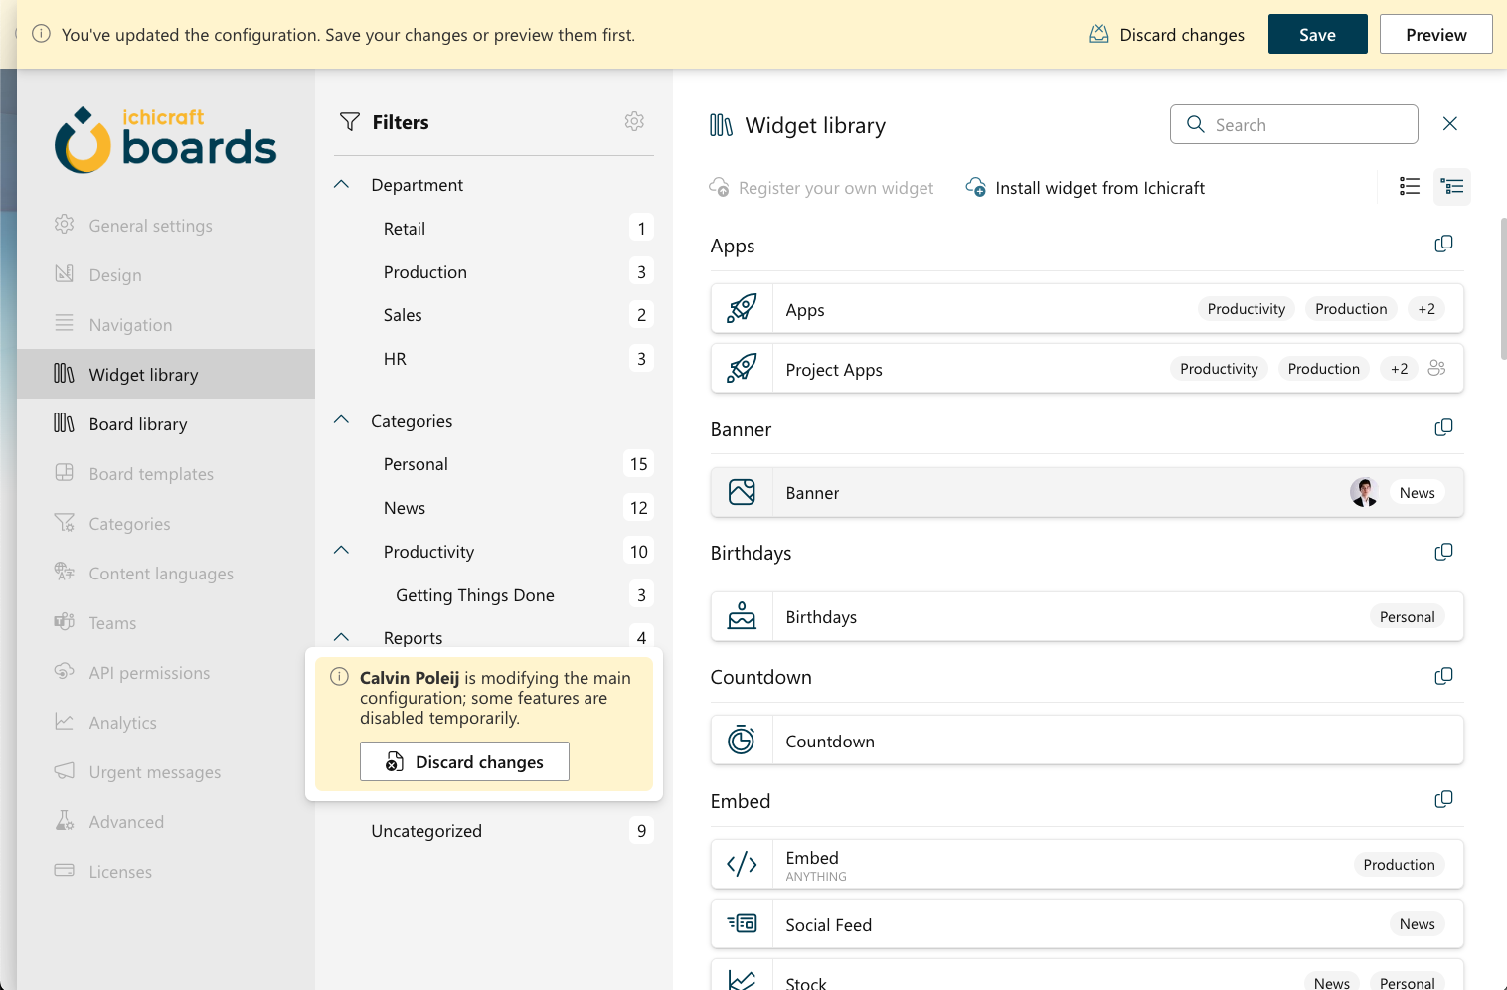Click the Countdown timer icon
This screenshot has width=1507, height=990.
click(x=742, y=741)
